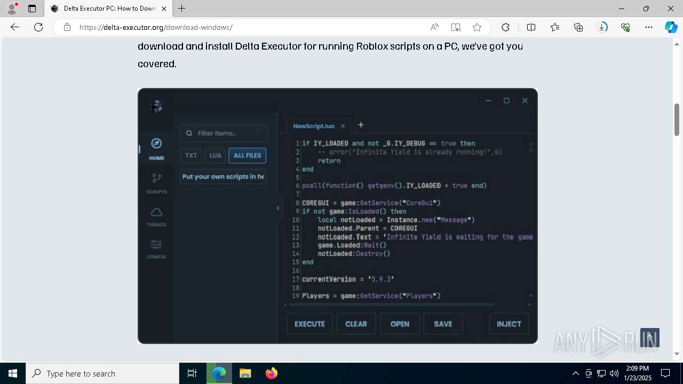
Task: Open Task View
Action: coord(192,373)
